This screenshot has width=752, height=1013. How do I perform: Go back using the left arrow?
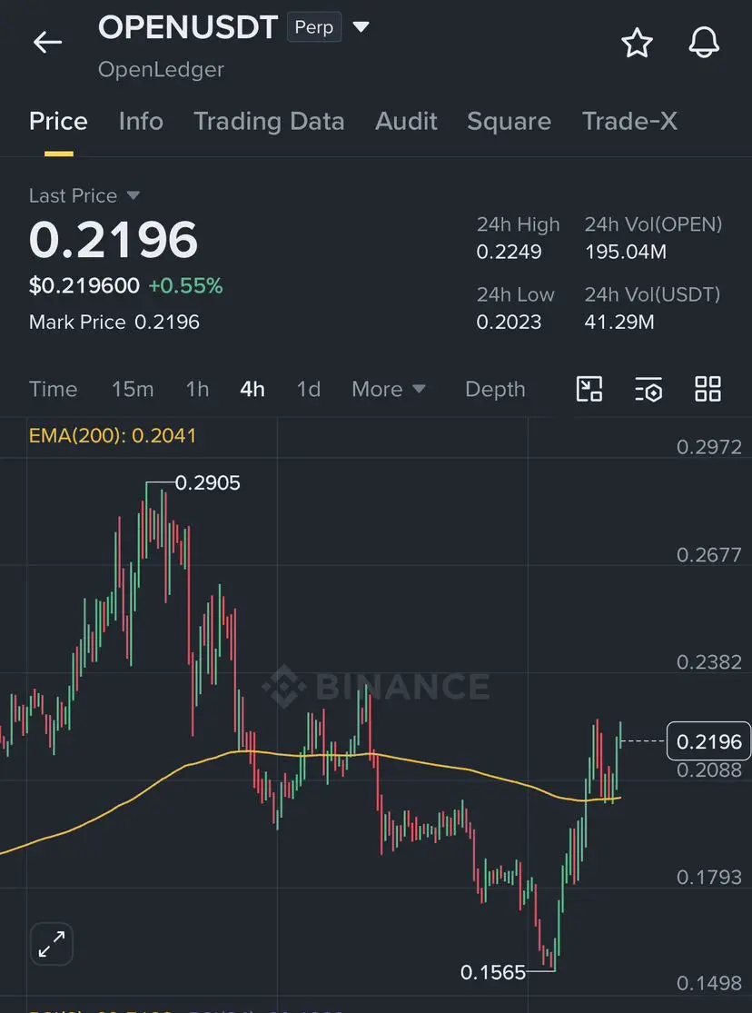point(47,43)
